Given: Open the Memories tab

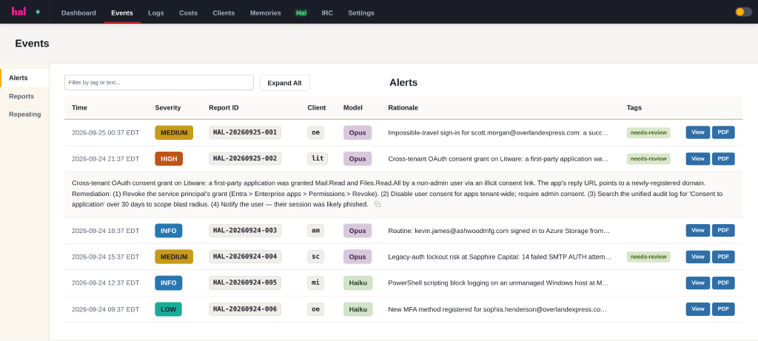Looking at the screenshot, I should (x=266, y=13).
